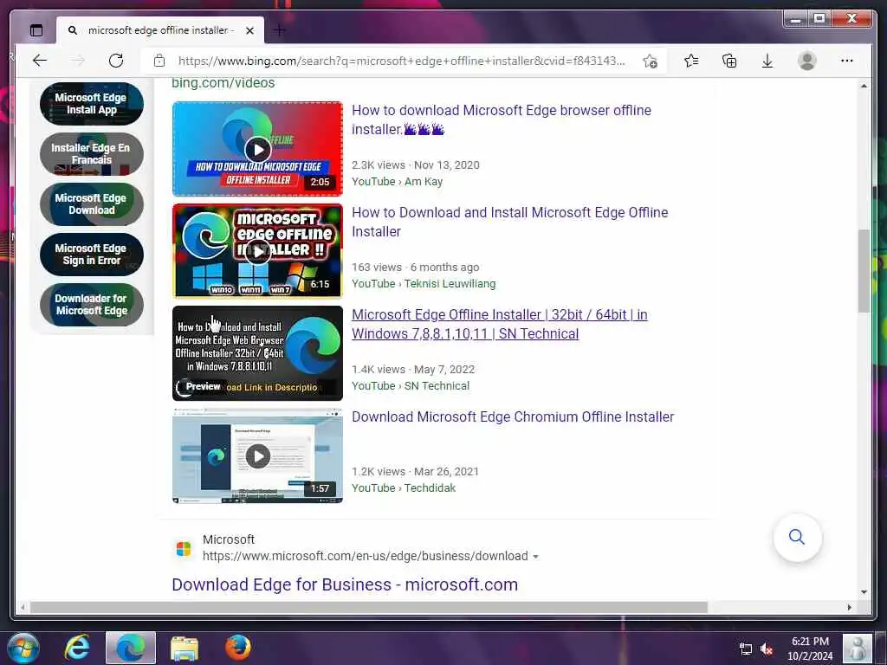The height and width of the screenshot is (665, 887).
Task: Reload the page with the refresh icon
Action: click(116, 61)
